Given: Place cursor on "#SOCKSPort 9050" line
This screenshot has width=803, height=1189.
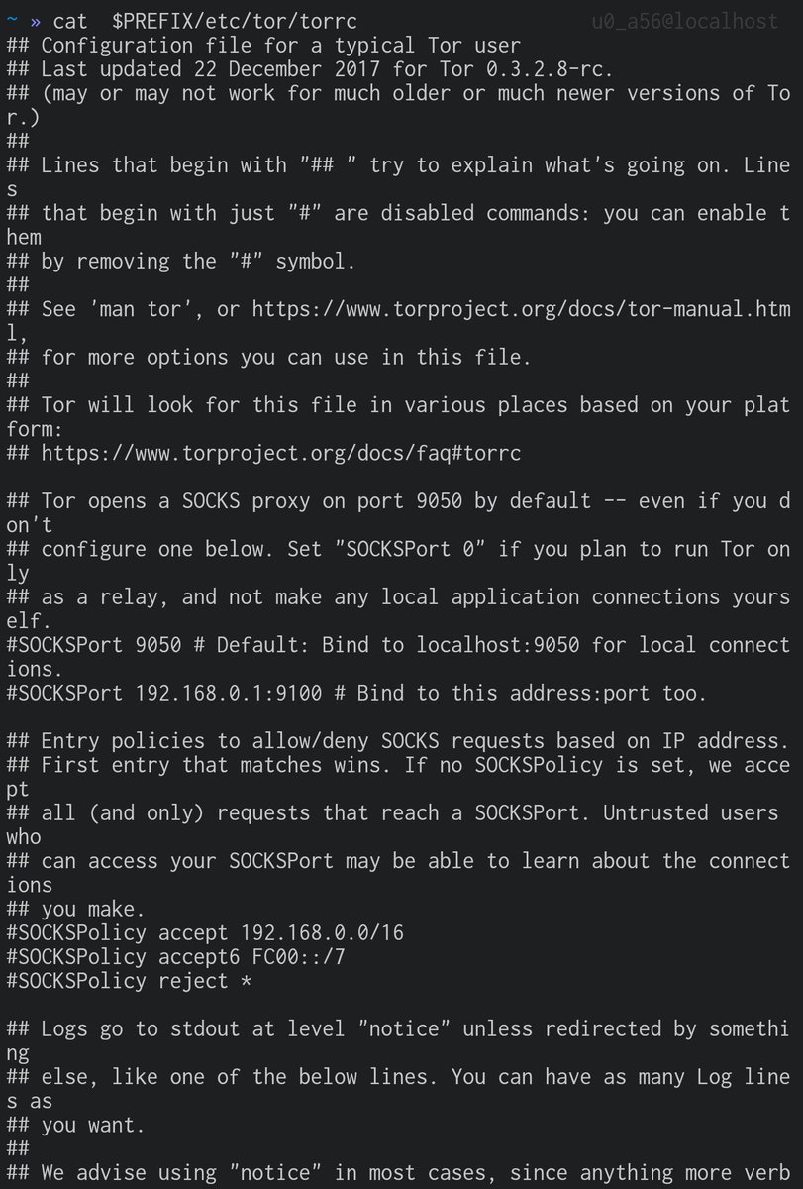Looking at the screenshot, I should pyautogui.click(x=93, y=646).
